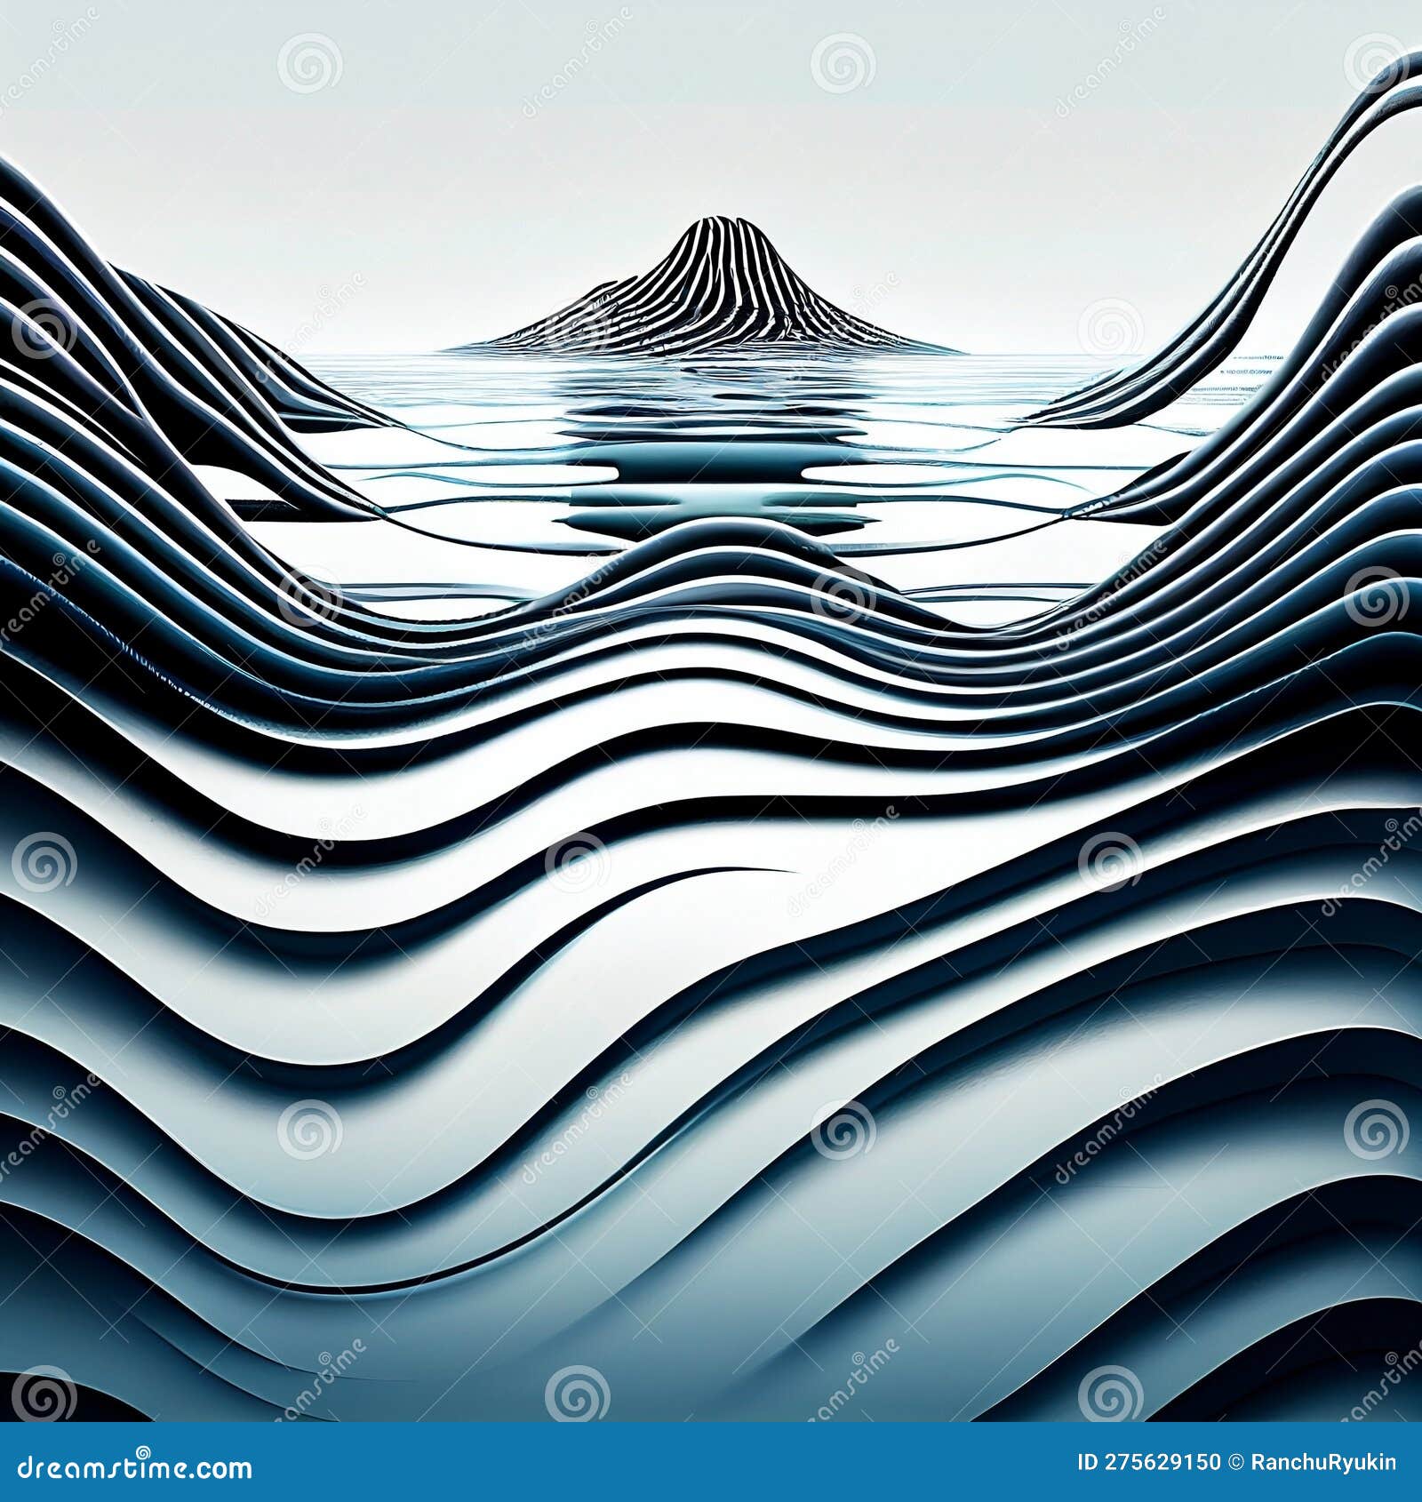Click the spiral watermark in the top-right corner
This screenshot has width=1422, height=1502.
click(x=1376, y=64)
